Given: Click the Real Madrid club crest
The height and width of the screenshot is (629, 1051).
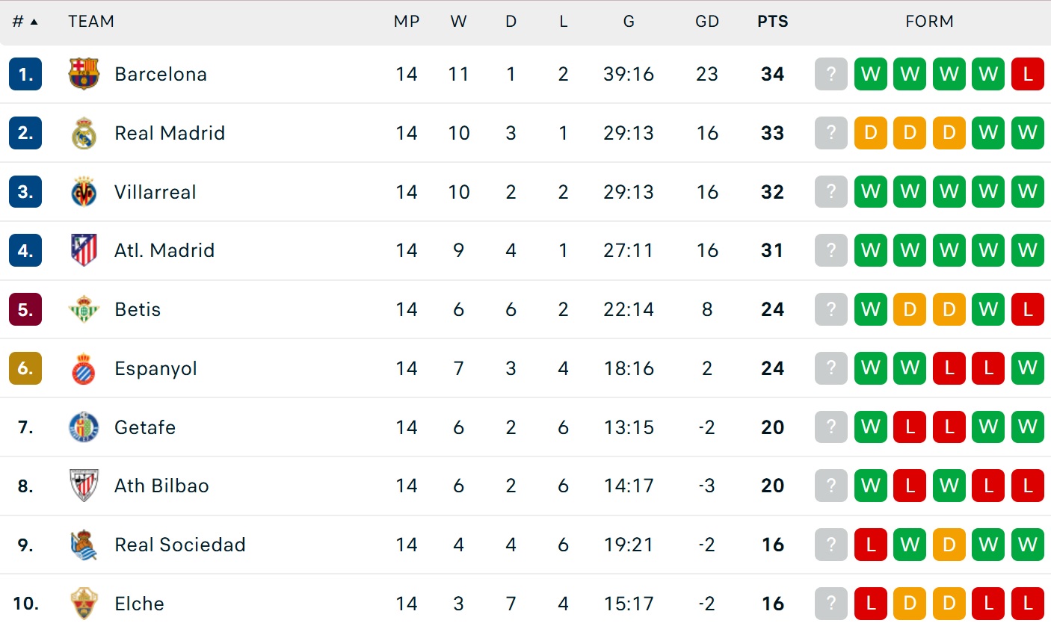Looking at the screenshot, I should point(84,133).
